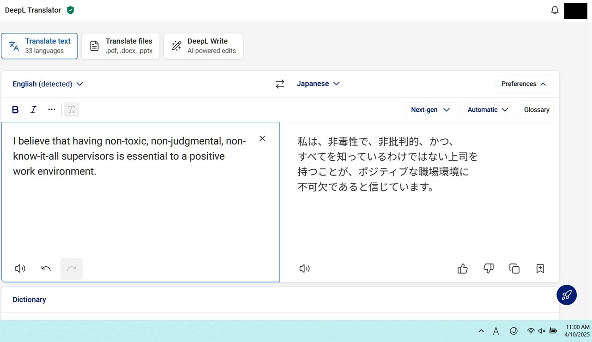The width and height of the screenshot is (592, 342).
Task: Click the DeepL verified shield icon
Action: click(70, 10)
